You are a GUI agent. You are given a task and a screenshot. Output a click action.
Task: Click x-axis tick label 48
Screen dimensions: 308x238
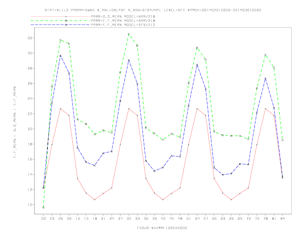(x=180, y=219)
